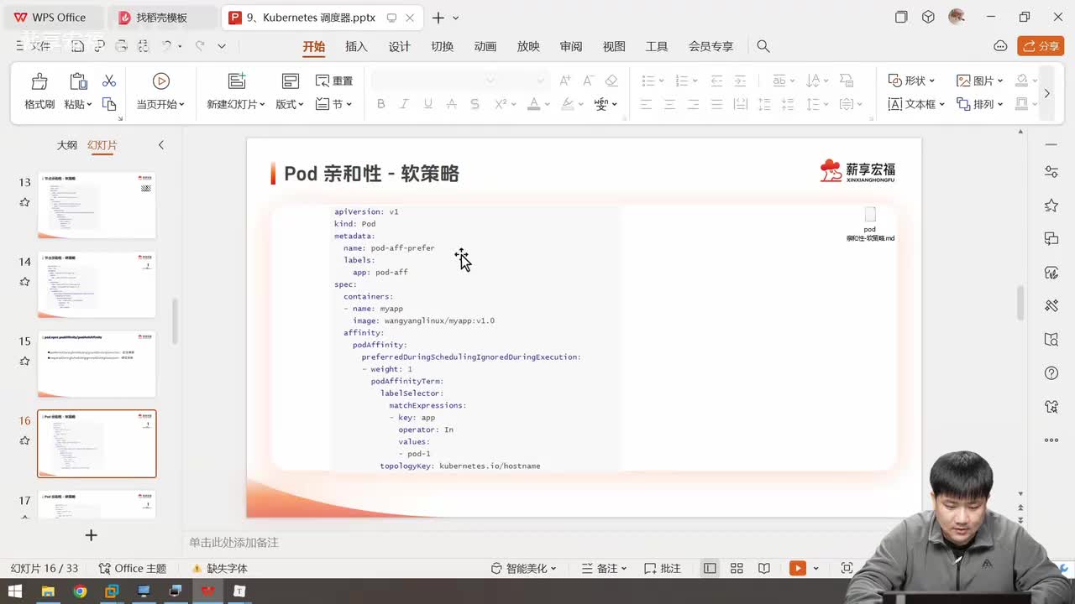1075x604 pixels.
Task: Click the Office 主题 status bar button
Action: [133, 569]
